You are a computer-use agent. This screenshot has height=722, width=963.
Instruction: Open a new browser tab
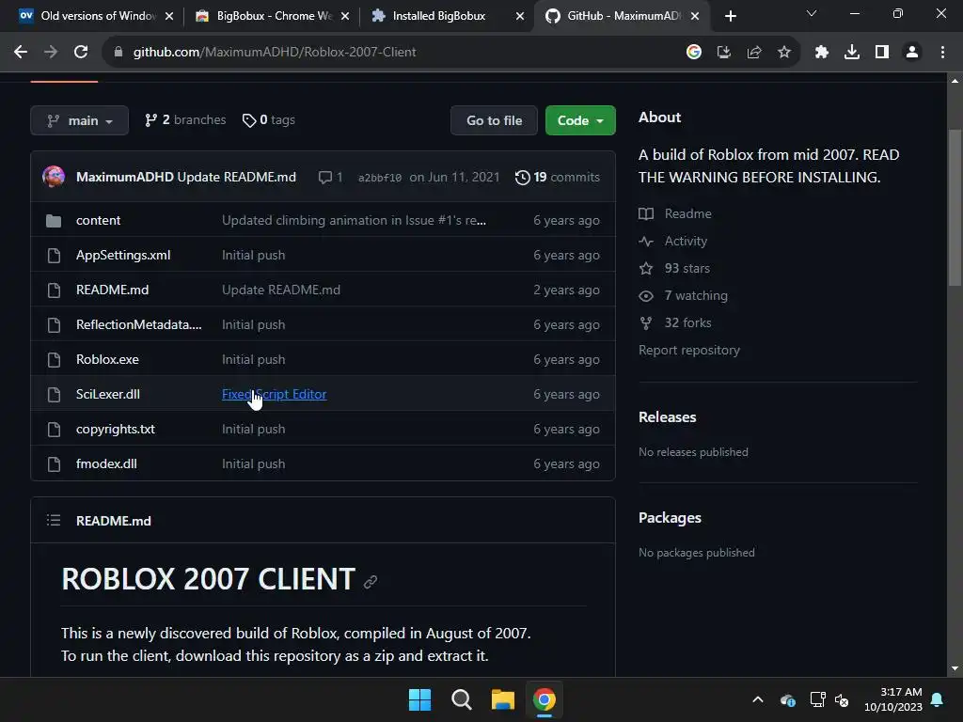(730, 16)
